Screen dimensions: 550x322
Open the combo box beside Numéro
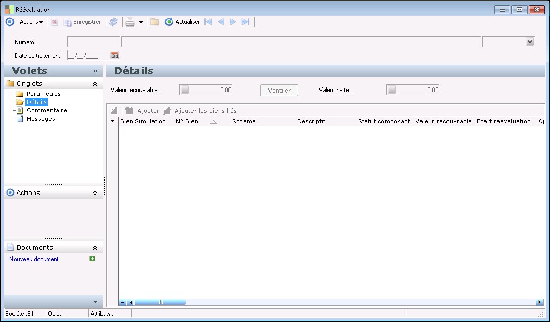pyautogui.click(x=530, y=42)
